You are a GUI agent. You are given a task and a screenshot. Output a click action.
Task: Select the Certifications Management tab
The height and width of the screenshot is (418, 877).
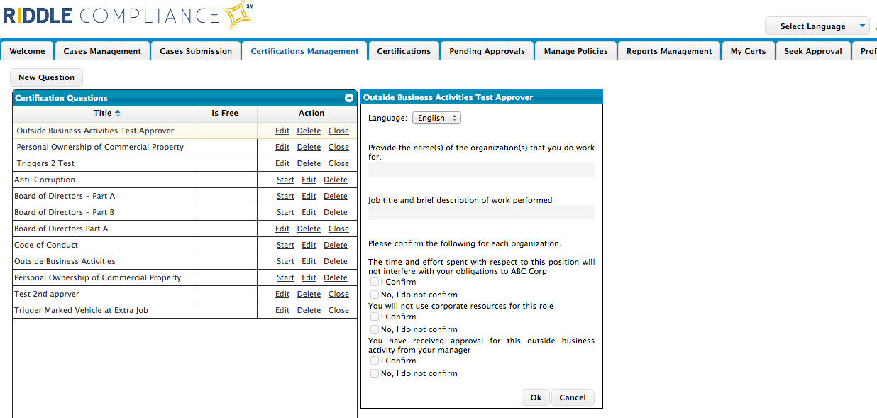point(305,51)
